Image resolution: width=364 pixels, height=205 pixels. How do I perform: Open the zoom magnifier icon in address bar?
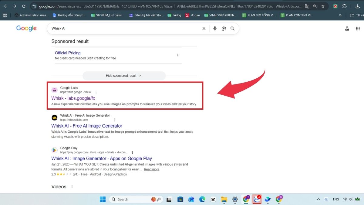pyautogui.click(x=315, y=6)
